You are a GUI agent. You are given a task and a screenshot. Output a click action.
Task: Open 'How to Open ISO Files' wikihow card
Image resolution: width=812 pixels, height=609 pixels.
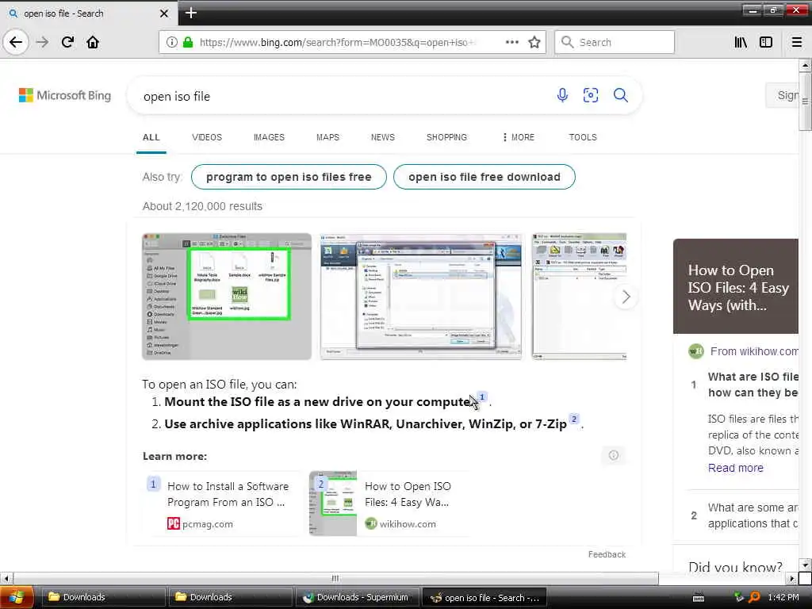389,504
